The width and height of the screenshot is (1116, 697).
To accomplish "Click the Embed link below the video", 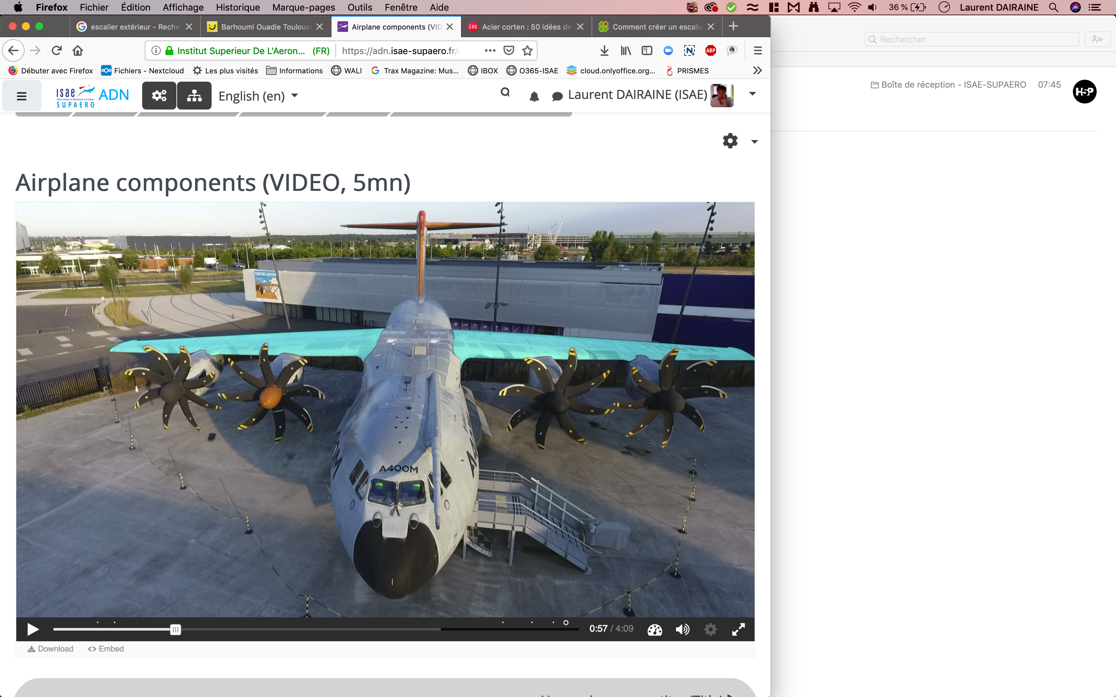I will tap(106, 649).
